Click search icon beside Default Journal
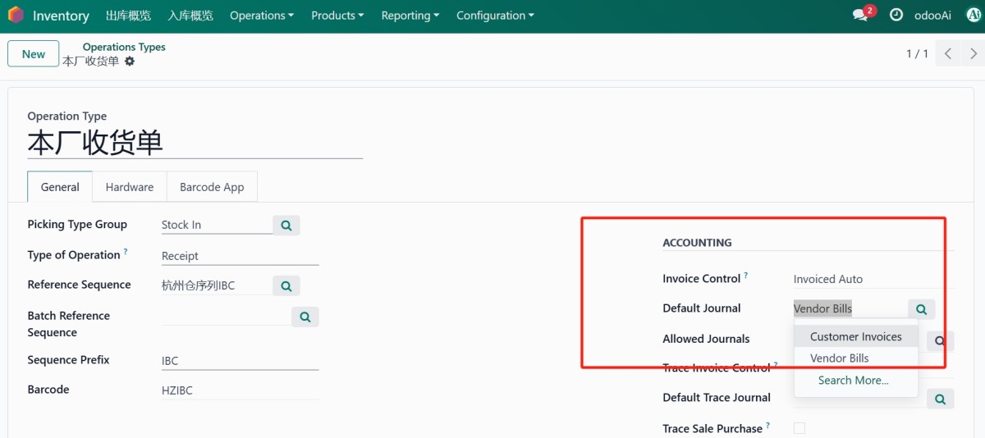 point(921,309)
